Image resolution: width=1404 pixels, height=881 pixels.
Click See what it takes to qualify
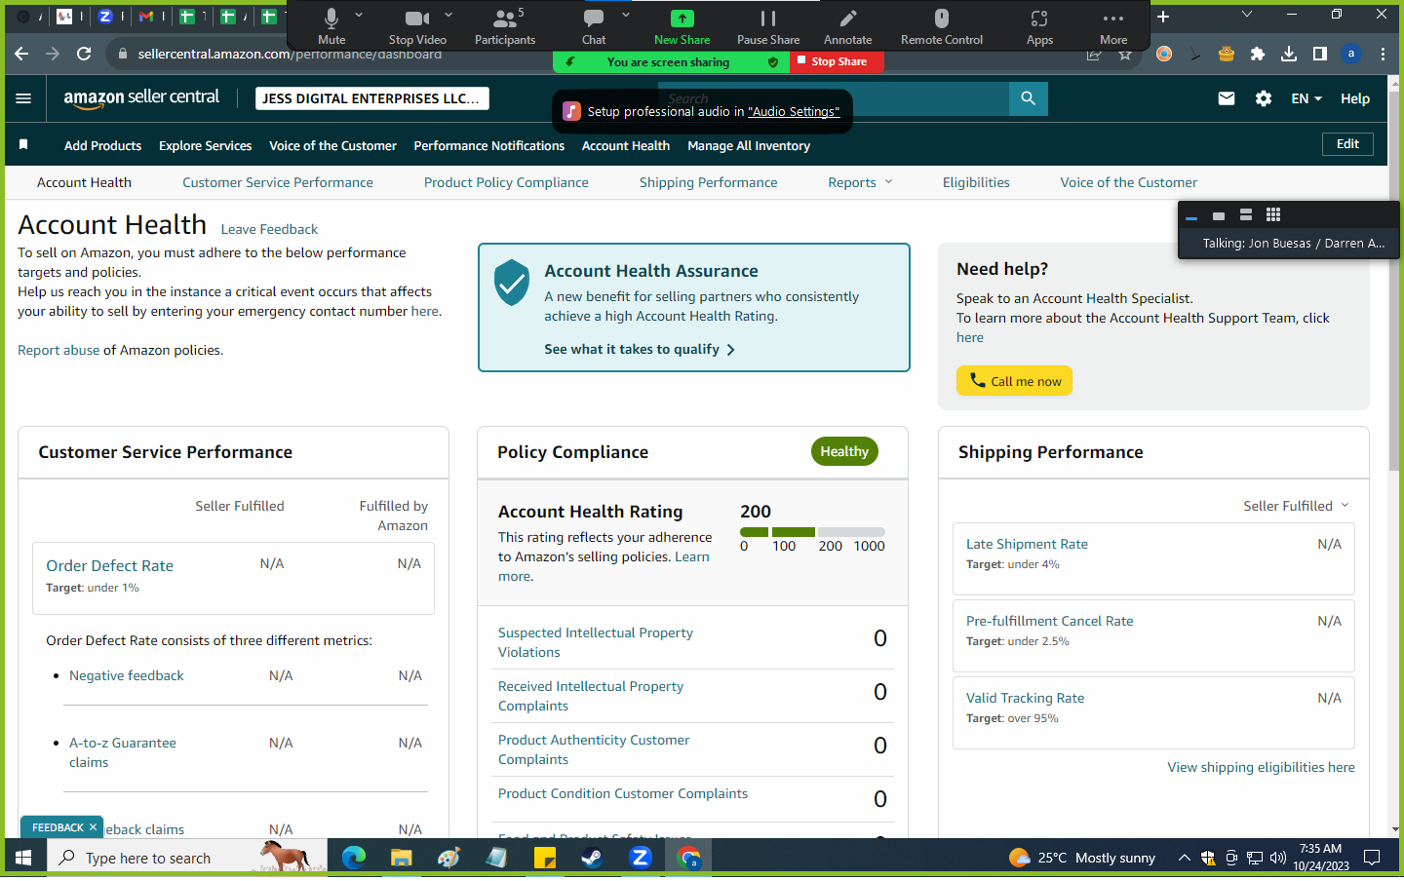640,350
